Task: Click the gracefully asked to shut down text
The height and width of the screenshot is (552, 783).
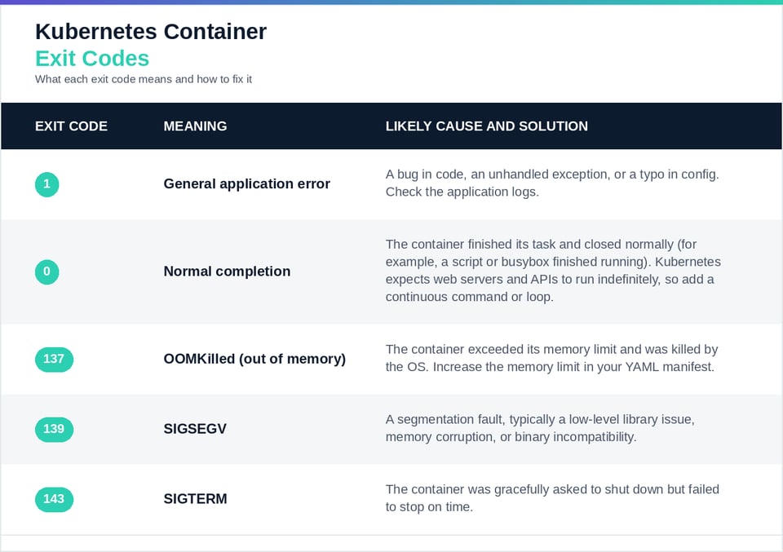Action: 552,497
